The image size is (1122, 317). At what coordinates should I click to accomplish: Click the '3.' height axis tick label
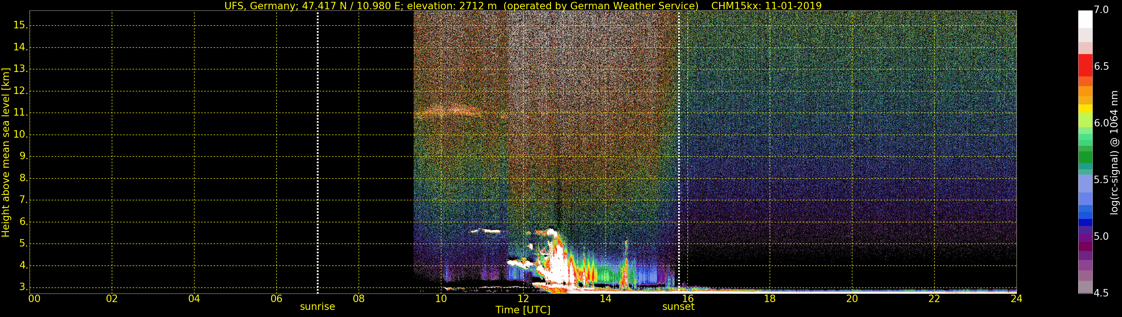click(23, 287)
